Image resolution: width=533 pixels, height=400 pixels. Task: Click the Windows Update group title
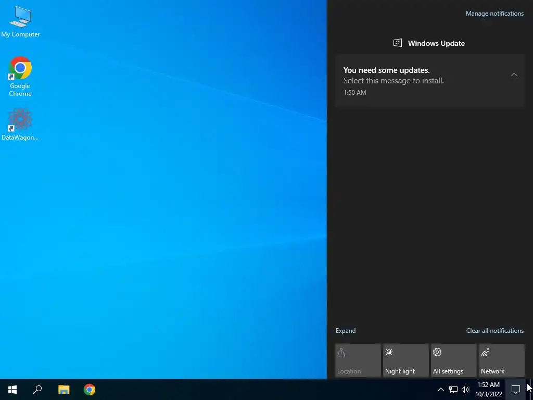436,43
